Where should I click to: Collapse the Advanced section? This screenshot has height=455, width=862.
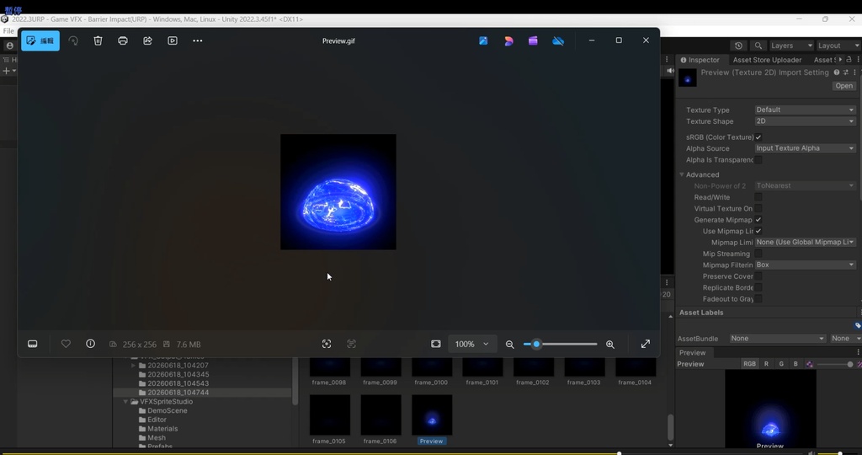(x=682, y=174)
